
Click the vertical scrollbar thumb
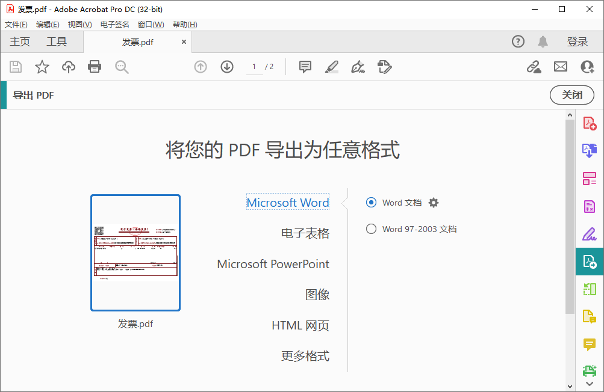pos(570,216)
